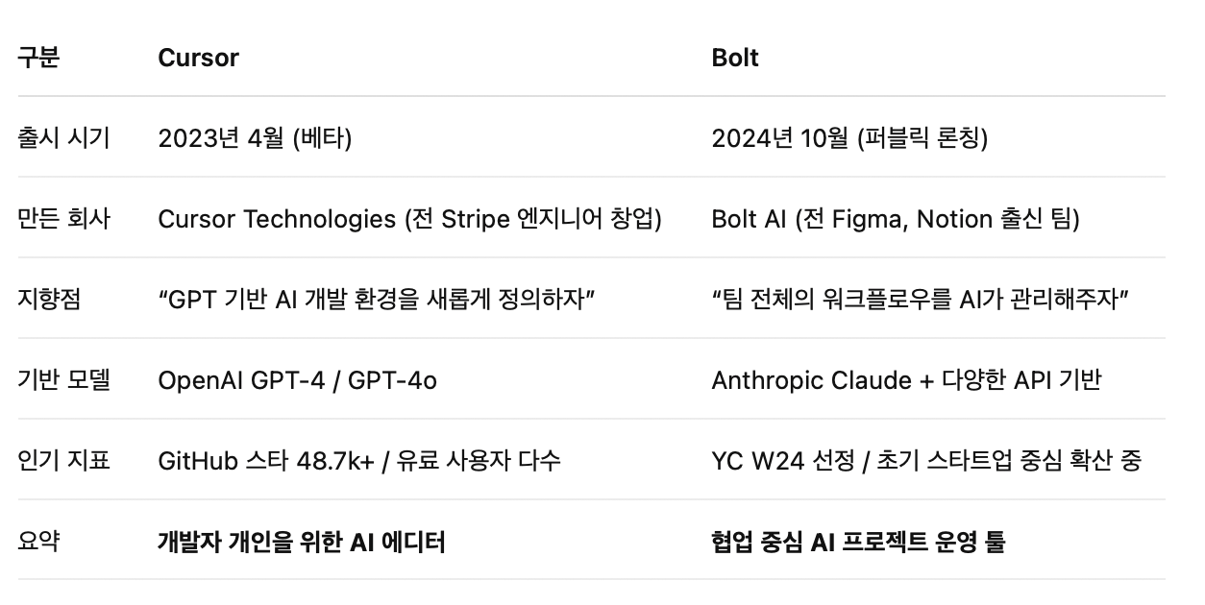Select the 기반 모델 row label

tap(63, 380)
